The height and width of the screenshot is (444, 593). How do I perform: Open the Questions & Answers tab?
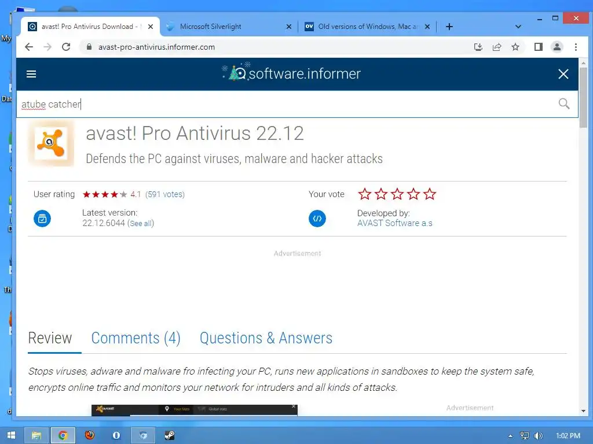click(266, 338)
